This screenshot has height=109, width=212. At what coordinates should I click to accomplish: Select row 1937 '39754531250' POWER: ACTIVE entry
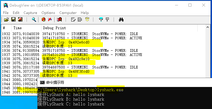click(x=92, y=55)
